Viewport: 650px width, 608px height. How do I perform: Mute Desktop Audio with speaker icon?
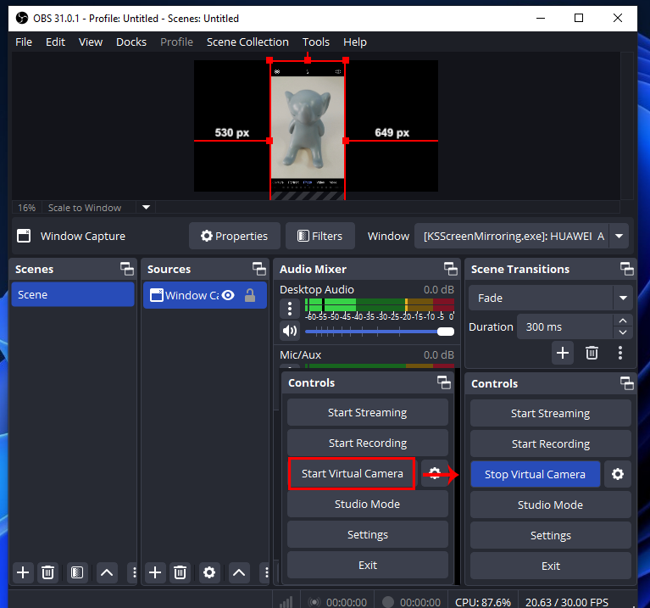point(290,331)
